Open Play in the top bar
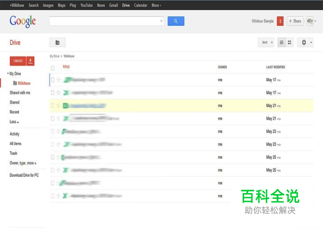The image size is (323, 231). point(73,5)
